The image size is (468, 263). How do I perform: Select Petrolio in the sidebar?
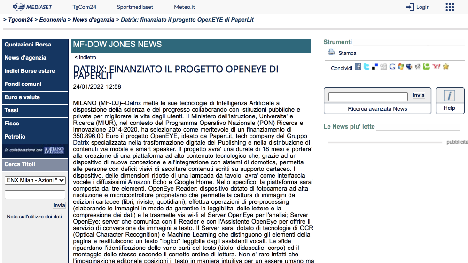click(x=35, y=137)
